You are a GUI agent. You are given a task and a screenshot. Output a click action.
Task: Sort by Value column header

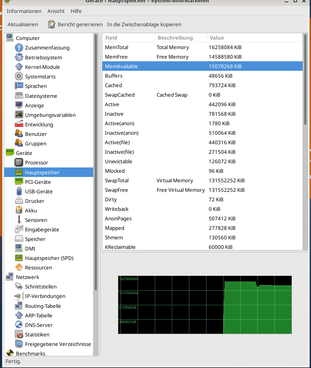point(254,38)
